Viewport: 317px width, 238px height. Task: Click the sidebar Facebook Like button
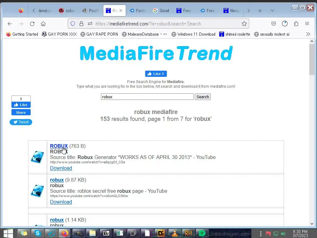pyautogui.click(x=21, y=105)
